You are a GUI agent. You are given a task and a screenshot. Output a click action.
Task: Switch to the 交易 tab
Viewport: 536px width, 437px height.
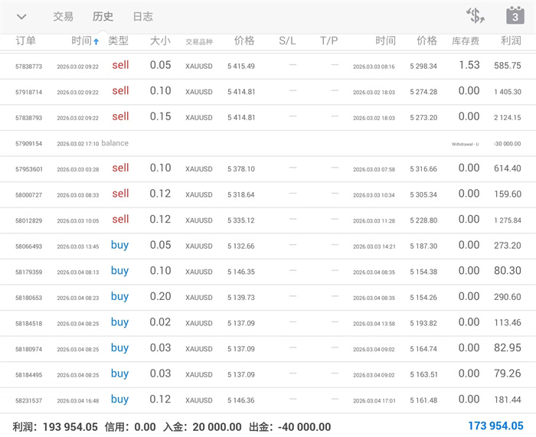click(x=64, y=17)
